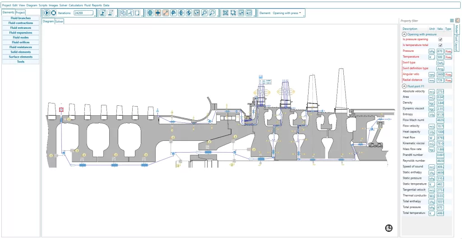
Task: Open the Surface elements category
Action: click(21, 57)
